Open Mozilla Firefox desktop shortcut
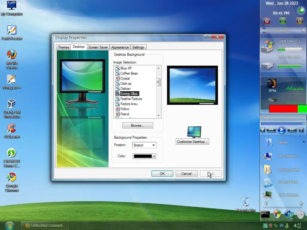Viewport: 307px width, 230px height. coord(12,60)
